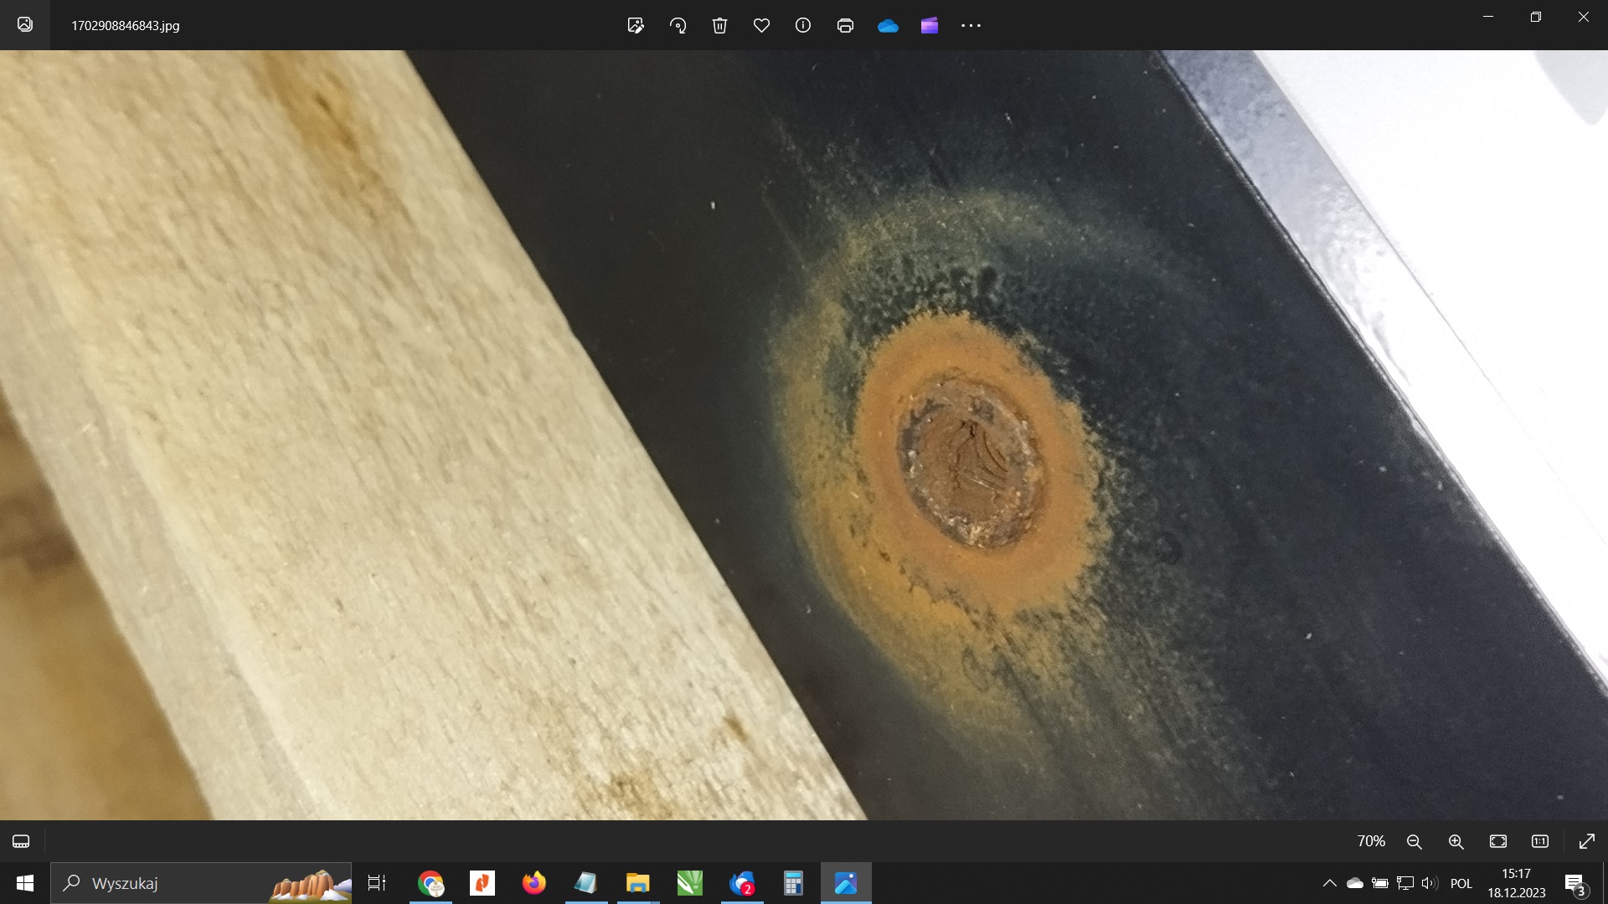This screenshot has height=904, width=1608.
Task: Toggle the filmstrip view icon
Action: [21, 841]
